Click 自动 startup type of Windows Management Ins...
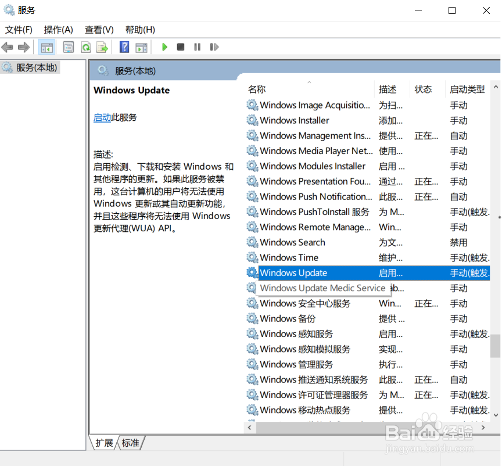This screenshot has height=466, width=502. 458,136
